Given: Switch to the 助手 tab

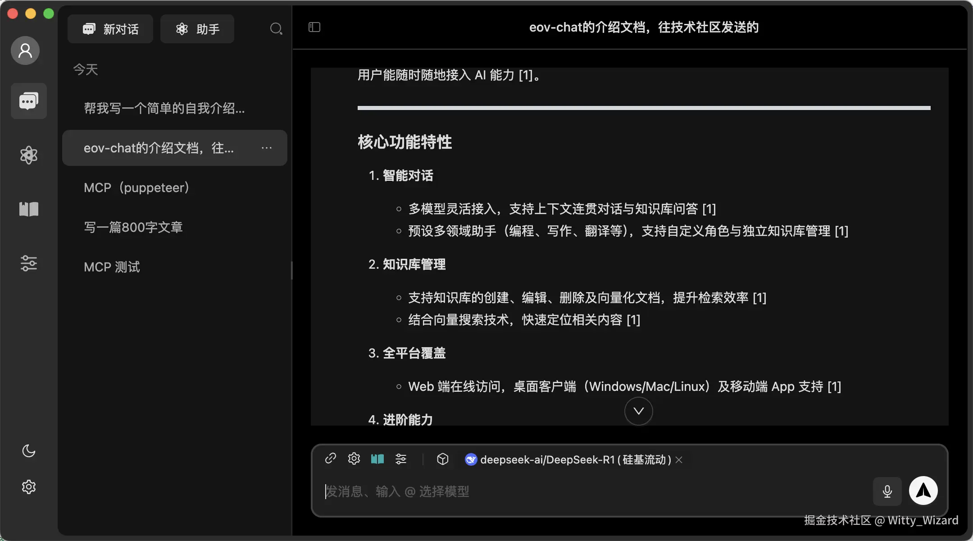Looking at the screenshot, I should (196, 28).
